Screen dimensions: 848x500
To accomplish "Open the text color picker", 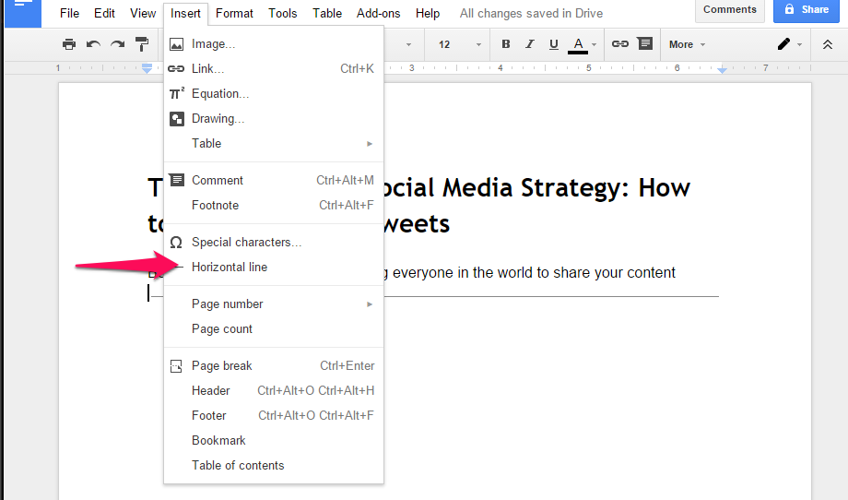I will pyautogui.click(x=582, y=45).
